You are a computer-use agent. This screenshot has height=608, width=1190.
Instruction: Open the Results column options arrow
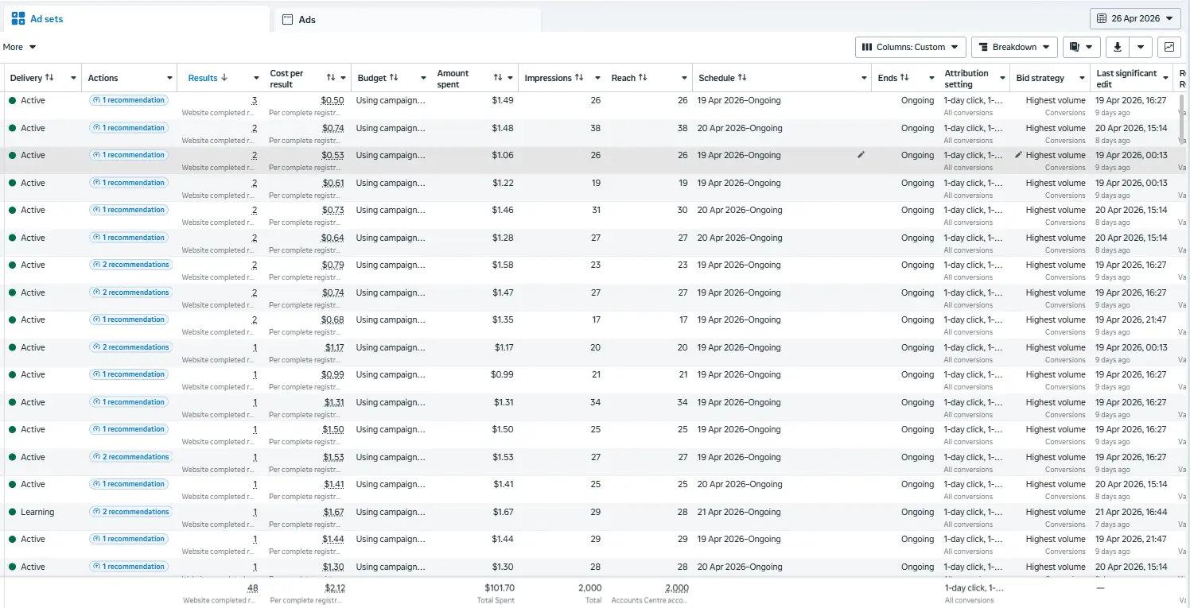(256, 78)
